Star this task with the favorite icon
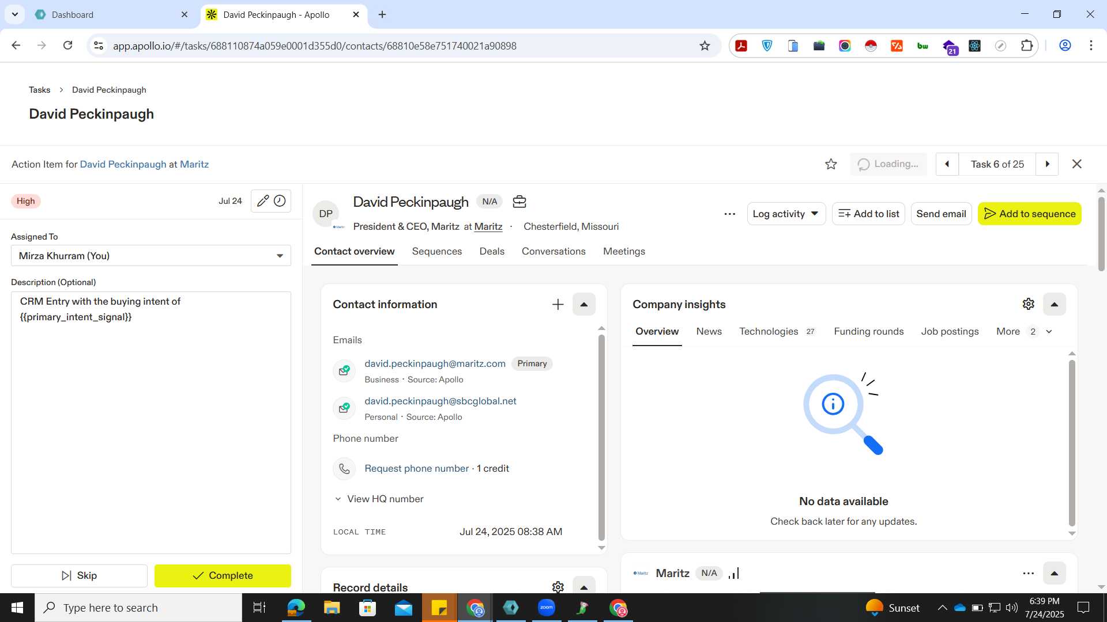The image size is (1107, 622). (x=831, y=164)
